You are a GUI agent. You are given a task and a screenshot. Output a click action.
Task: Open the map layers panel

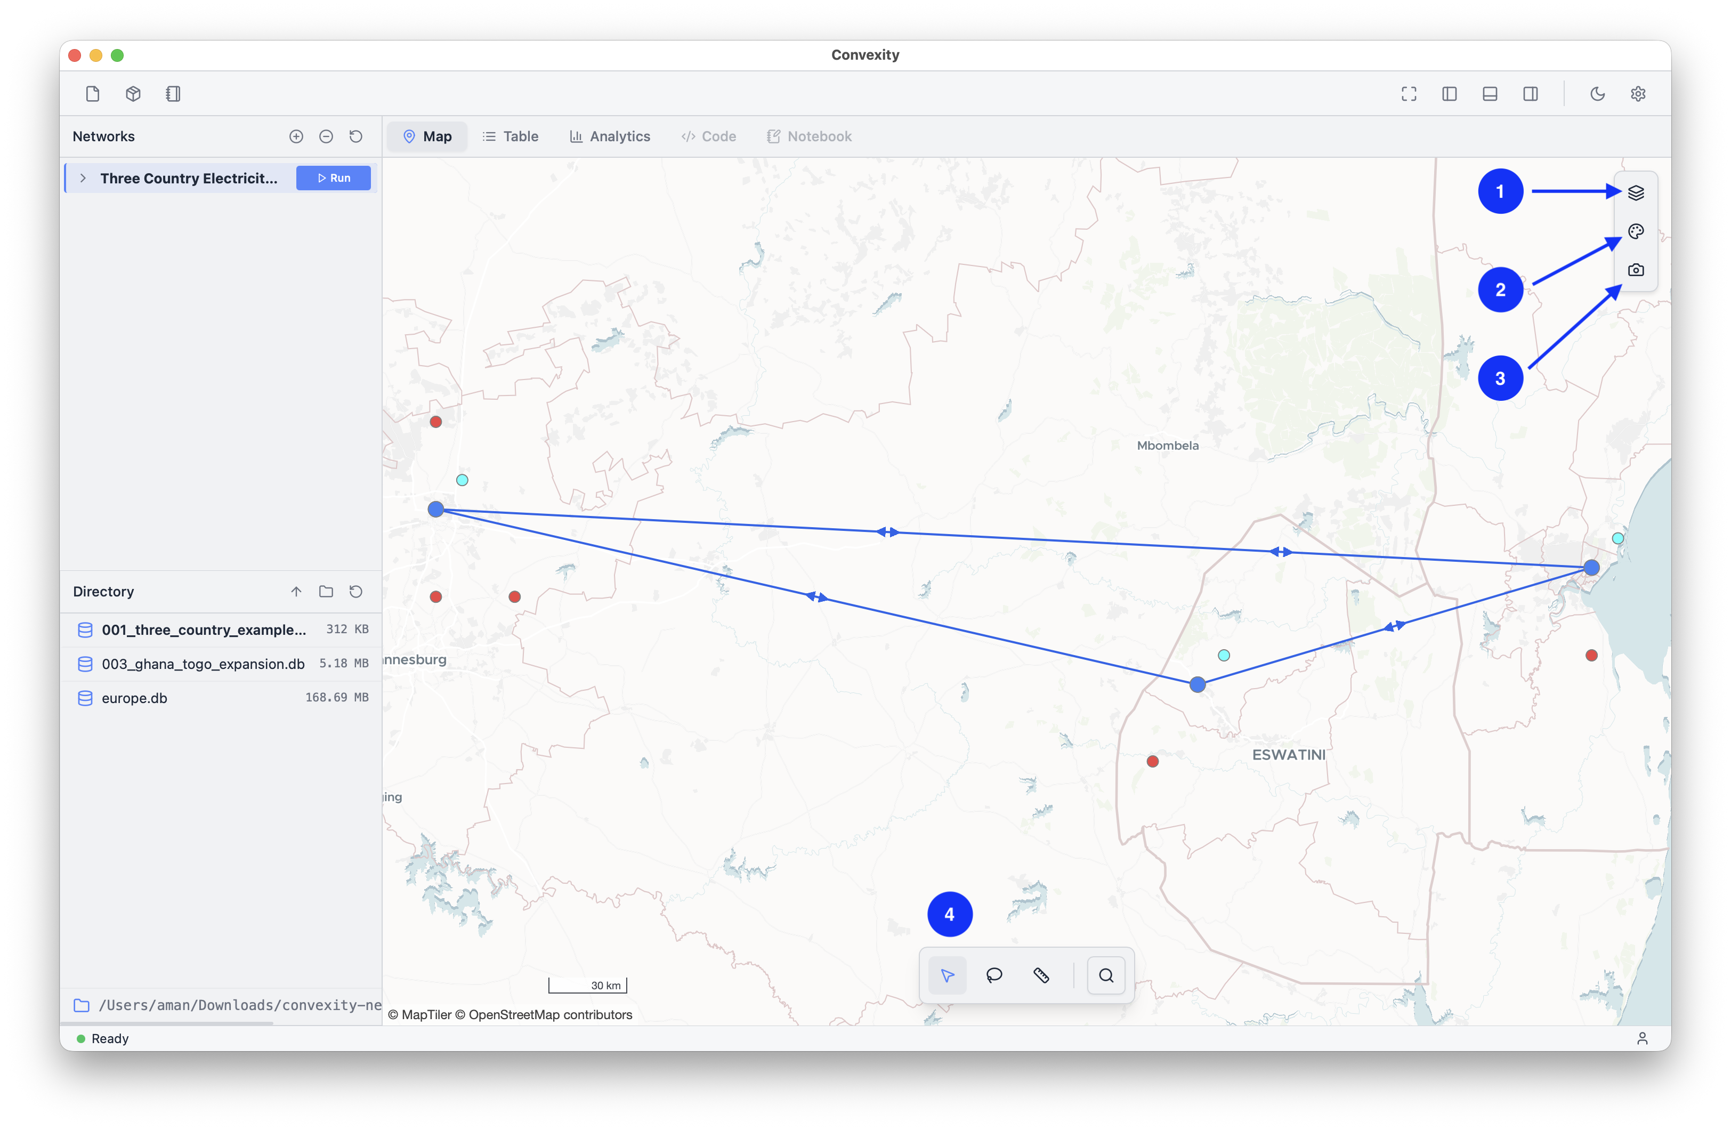[1636, 192]
